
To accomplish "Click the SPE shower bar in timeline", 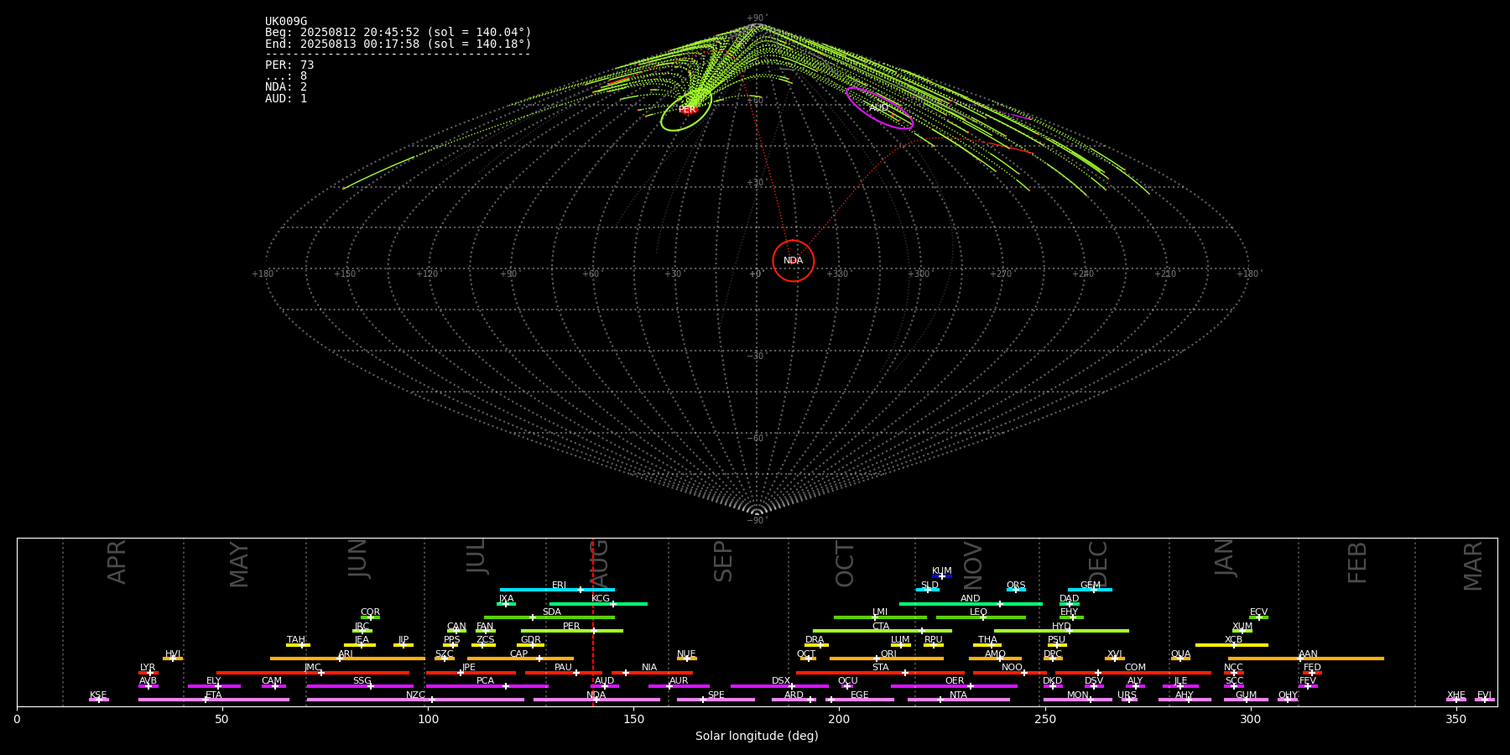I will tap(716, 700).
